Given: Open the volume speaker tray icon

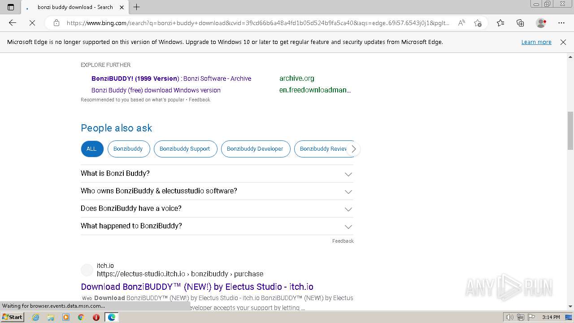Looking at the screenshot, I should point(510,317).
